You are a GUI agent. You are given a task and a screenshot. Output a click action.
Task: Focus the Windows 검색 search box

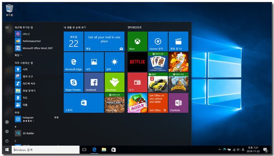coord(46,150)
